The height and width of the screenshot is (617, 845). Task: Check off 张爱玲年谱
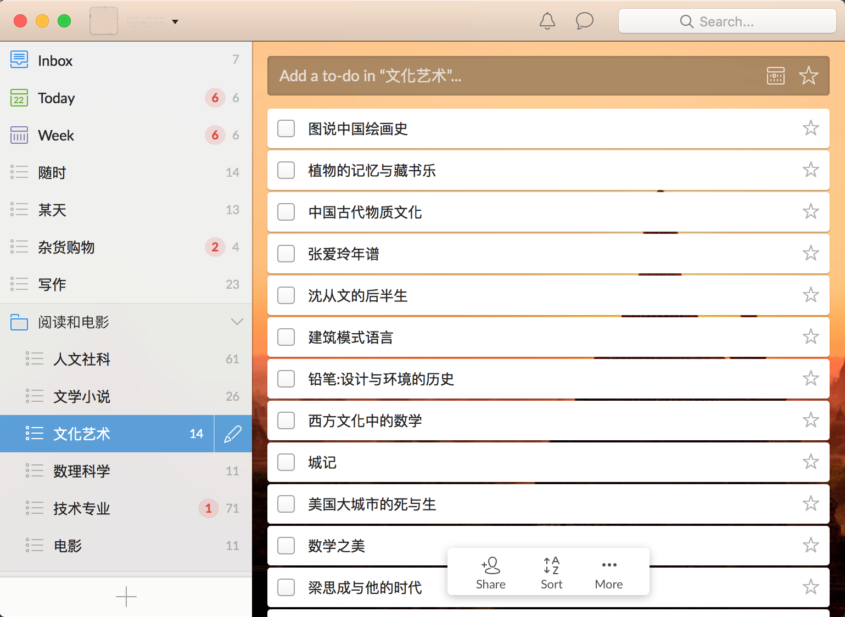pos(286,254)
